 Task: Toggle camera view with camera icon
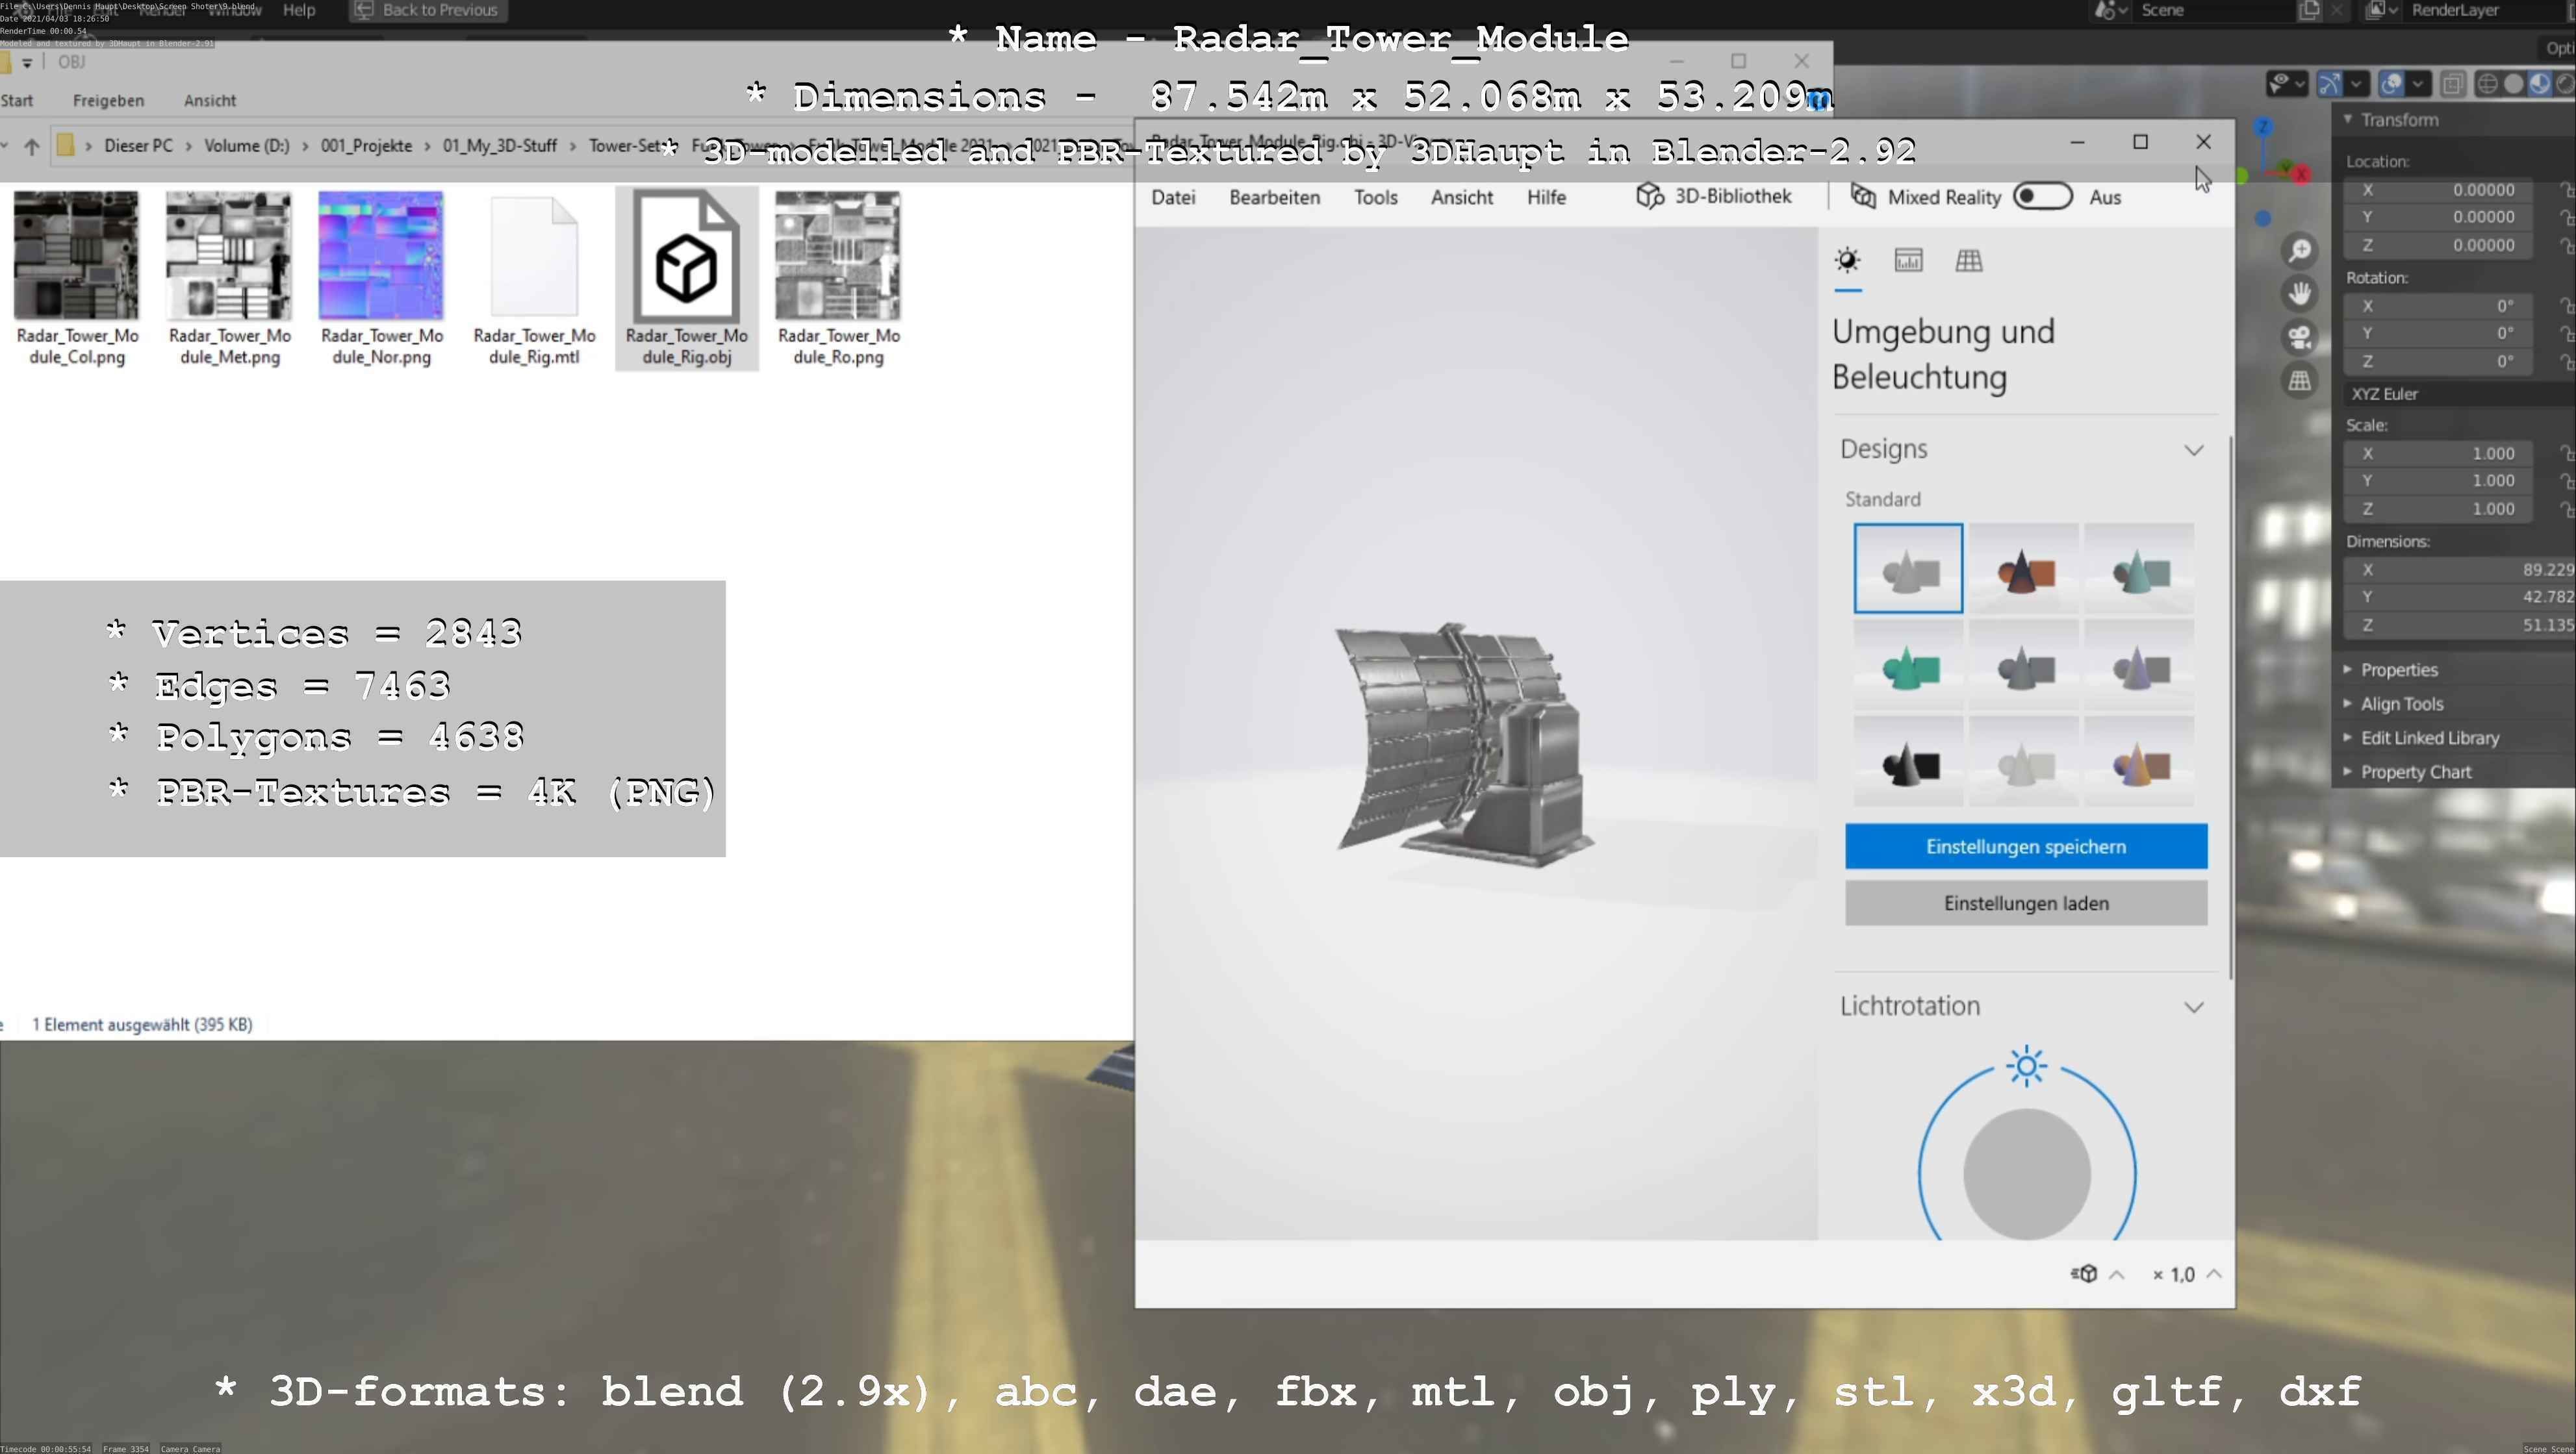coord(2300,337)
